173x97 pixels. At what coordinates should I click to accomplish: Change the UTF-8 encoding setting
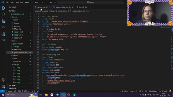tap(141, 91)
